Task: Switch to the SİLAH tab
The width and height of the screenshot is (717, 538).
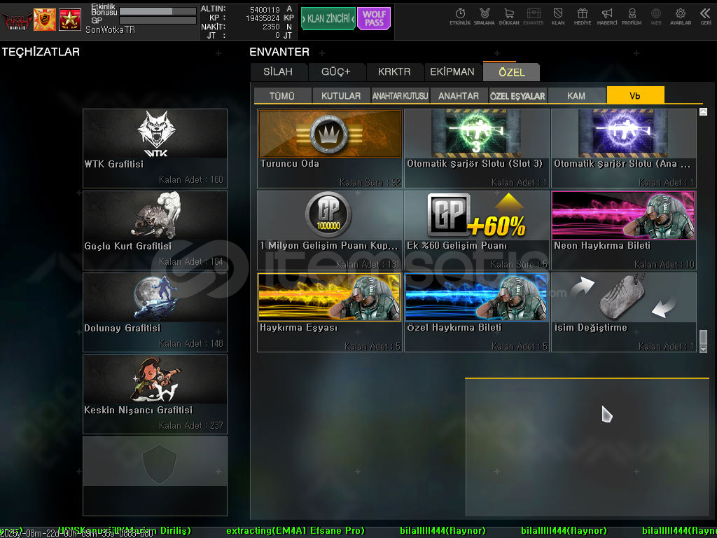Action: tap(278, 72)
